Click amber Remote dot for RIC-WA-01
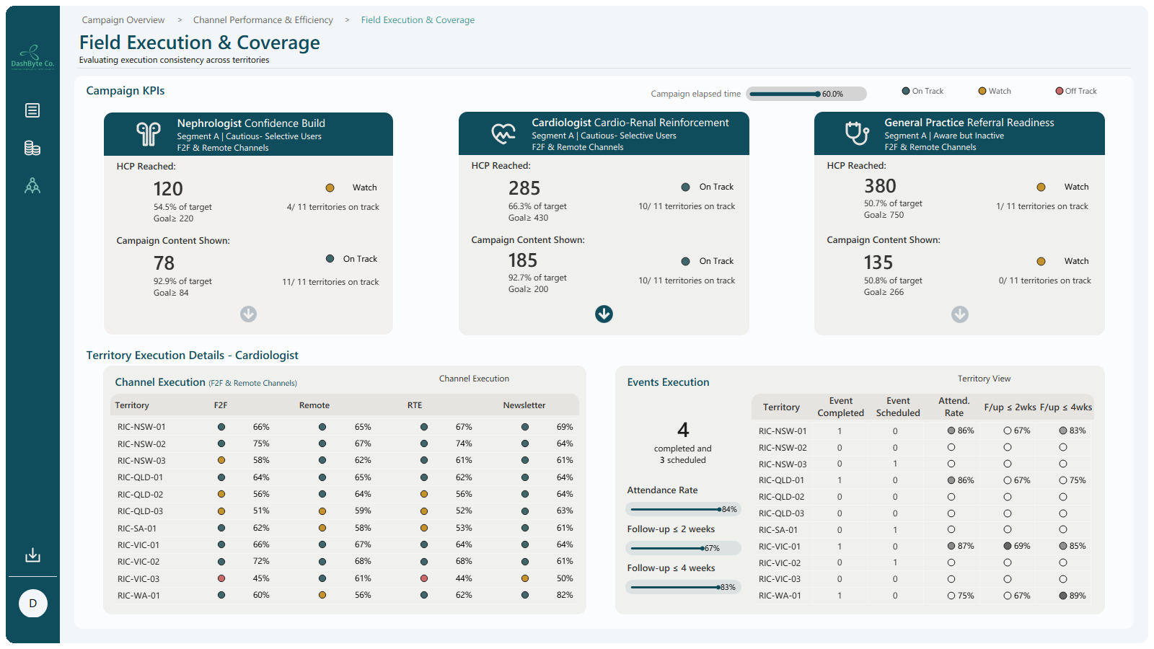Screen dimensions: 1154x649 pos(322,595)
